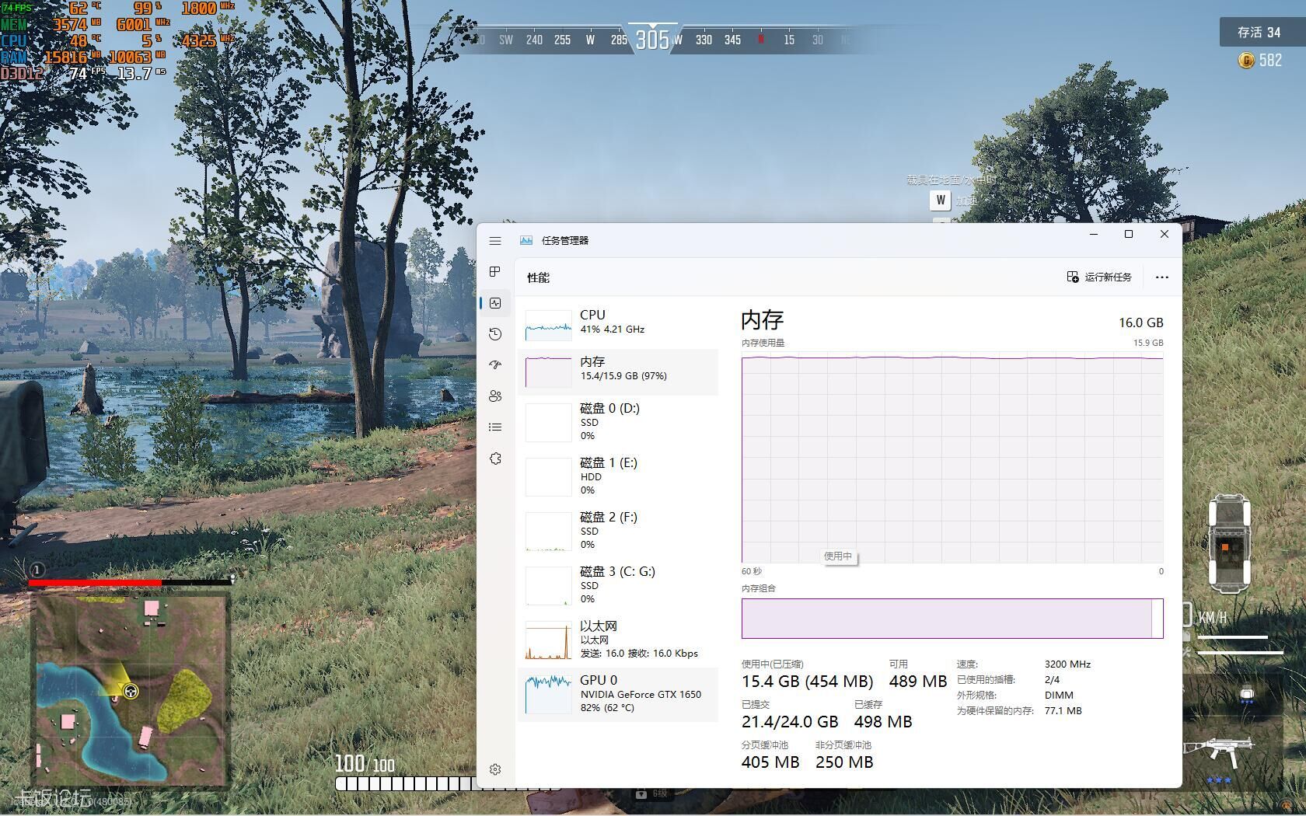The width and height of the screenshot is (1306, 816).
Task: Select 以太网 network entry
Action: [618, 640]
